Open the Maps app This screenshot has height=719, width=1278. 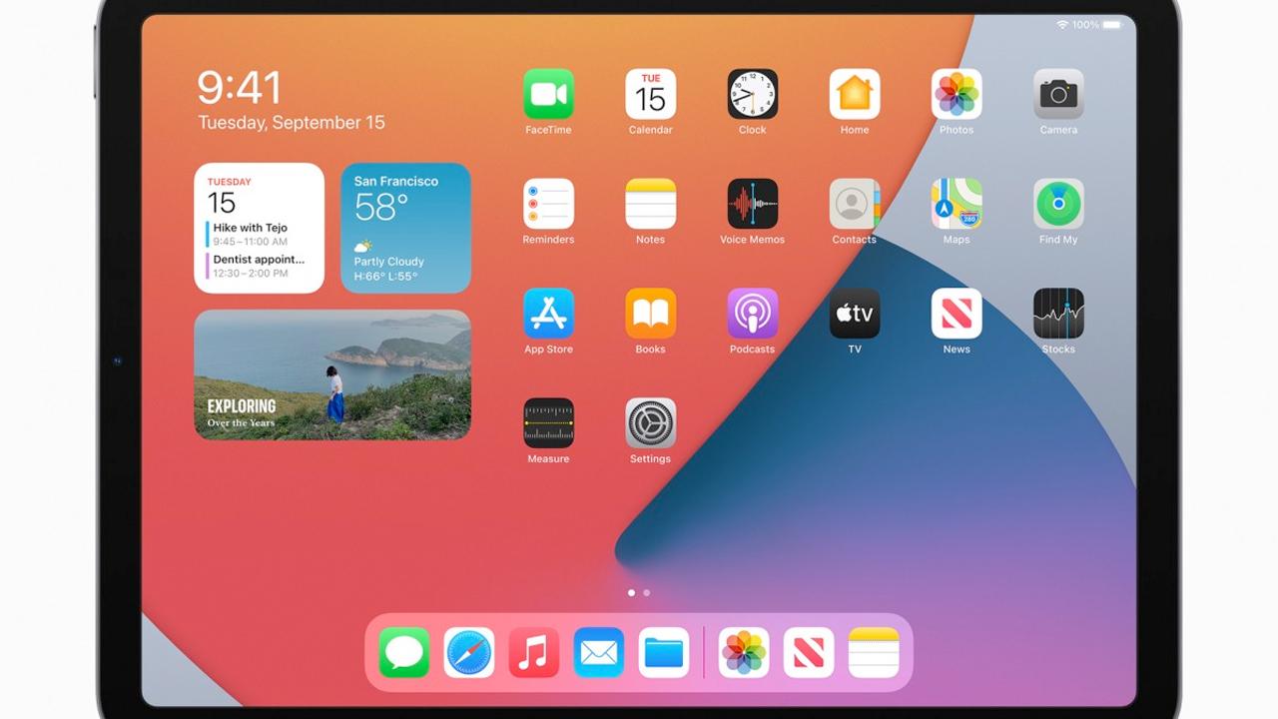click(x=957, y=204)
